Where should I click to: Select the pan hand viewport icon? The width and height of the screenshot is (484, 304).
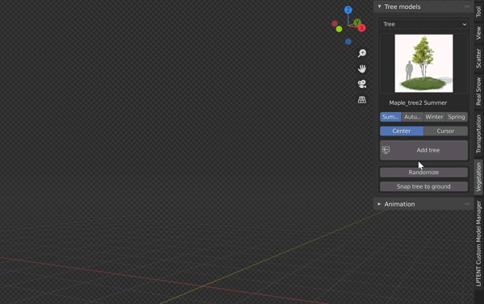pos(361,69)
